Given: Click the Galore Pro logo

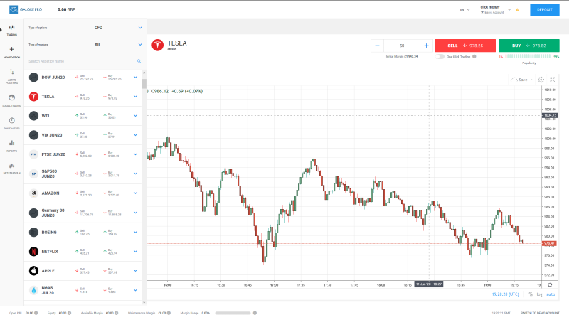Looking at the screenshot, I should pyautogui.click(x=26, y=9).
